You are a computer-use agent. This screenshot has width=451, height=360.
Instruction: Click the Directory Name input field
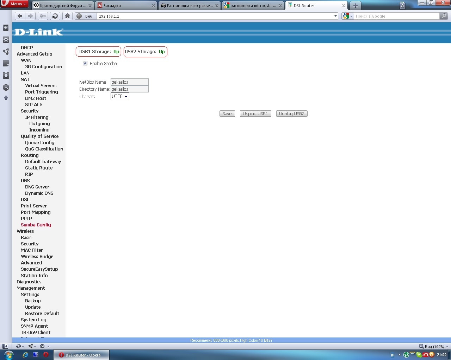click(x=130, y=89)
